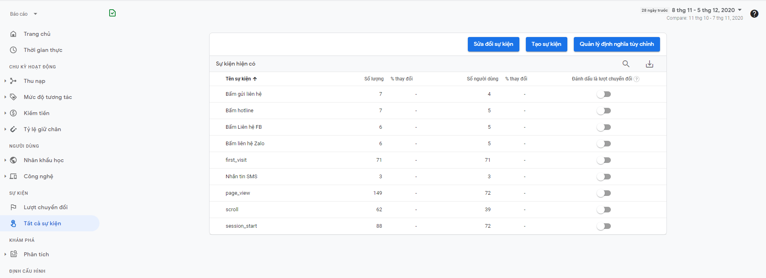Enable conversion for Nhắn tin SMS
The height and width of the screenshot is (278, 766).
coord(604,177)
